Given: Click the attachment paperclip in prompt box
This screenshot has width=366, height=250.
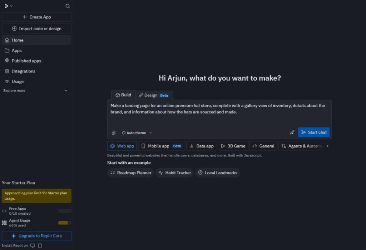Looking at the screenshot, I should click(x=114, y=132).
